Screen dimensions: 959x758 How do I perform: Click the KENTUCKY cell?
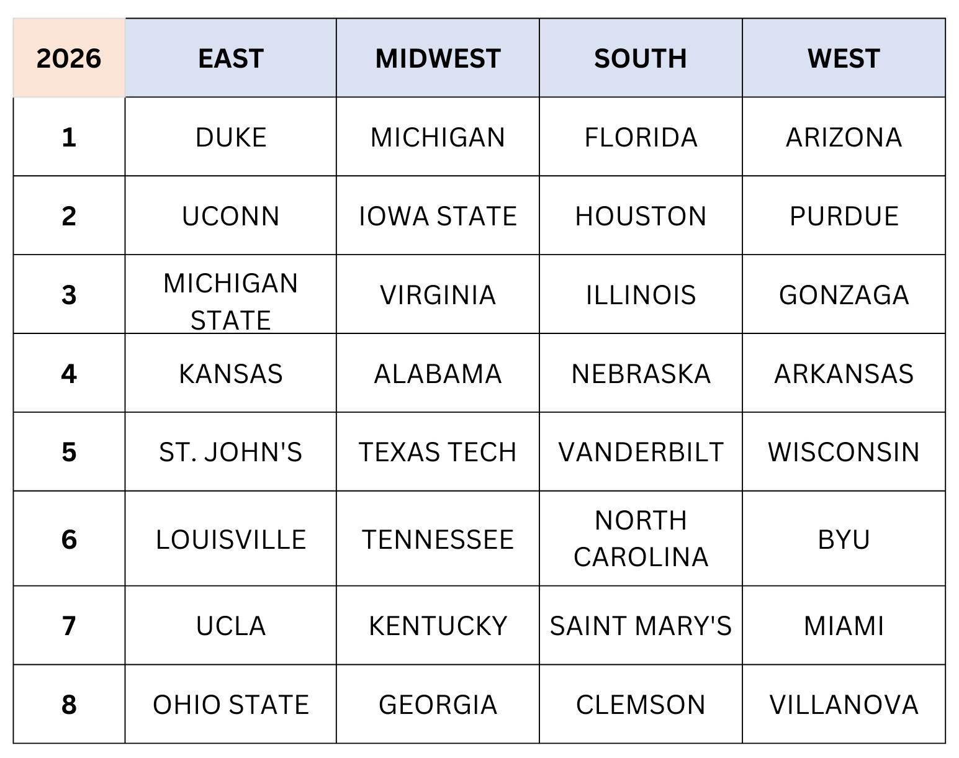click(x=438, y=626)
